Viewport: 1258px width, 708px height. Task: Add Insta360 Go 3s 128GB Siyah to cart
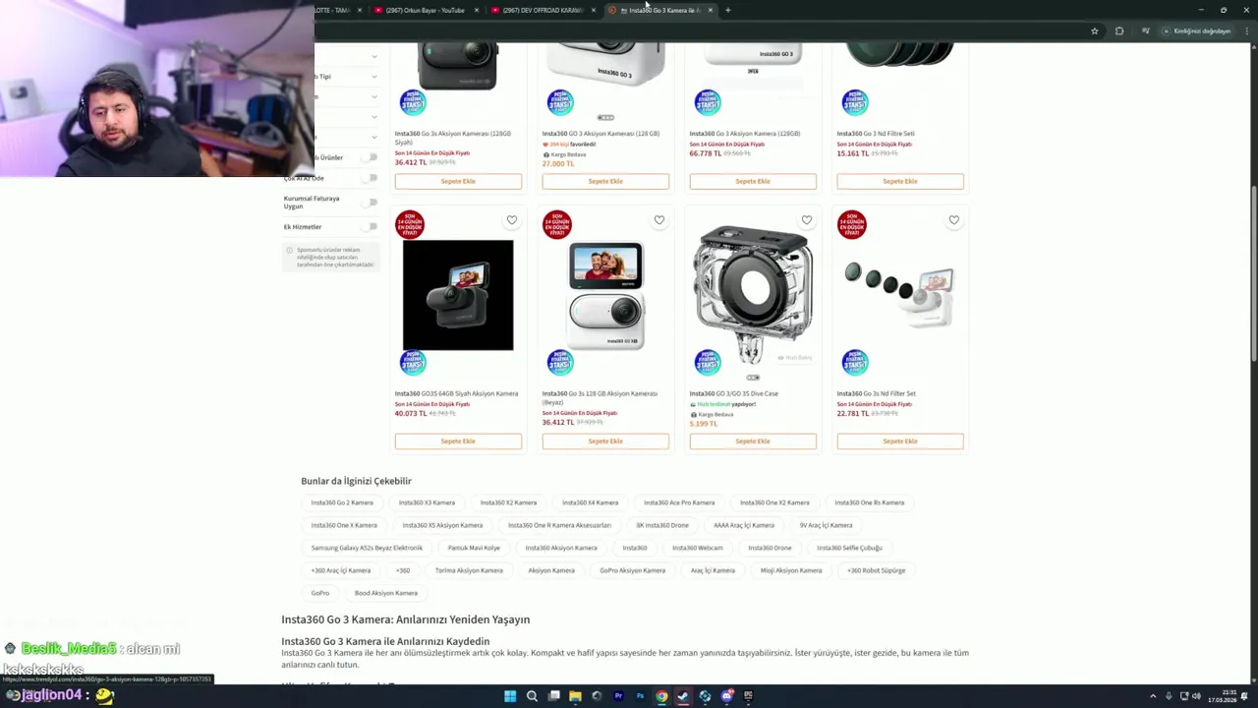(458, 181)
